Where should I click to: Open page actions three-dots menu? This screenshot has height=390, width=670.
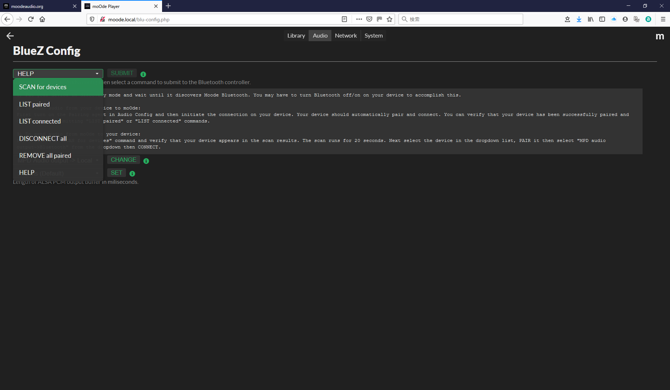359,19
